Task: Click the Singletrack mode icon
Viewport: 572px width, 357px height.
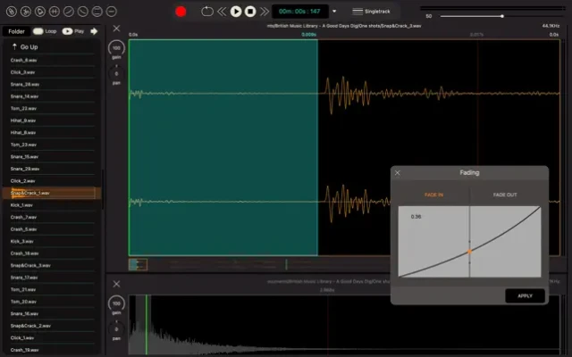Action: click(x=358, y=12)
